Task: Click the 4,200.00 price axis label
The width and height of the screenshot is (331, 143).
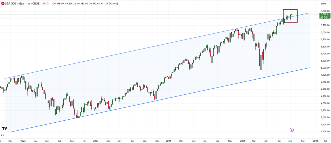Action: [x=325, y=96]
